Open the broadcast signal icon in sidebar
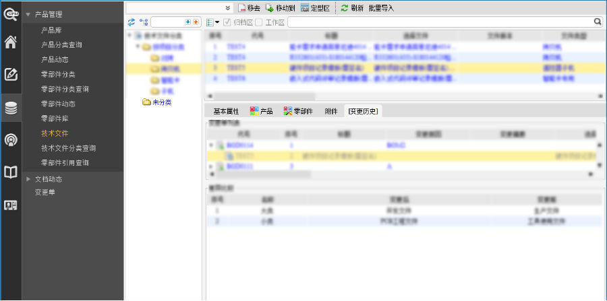 coord(11,140)
